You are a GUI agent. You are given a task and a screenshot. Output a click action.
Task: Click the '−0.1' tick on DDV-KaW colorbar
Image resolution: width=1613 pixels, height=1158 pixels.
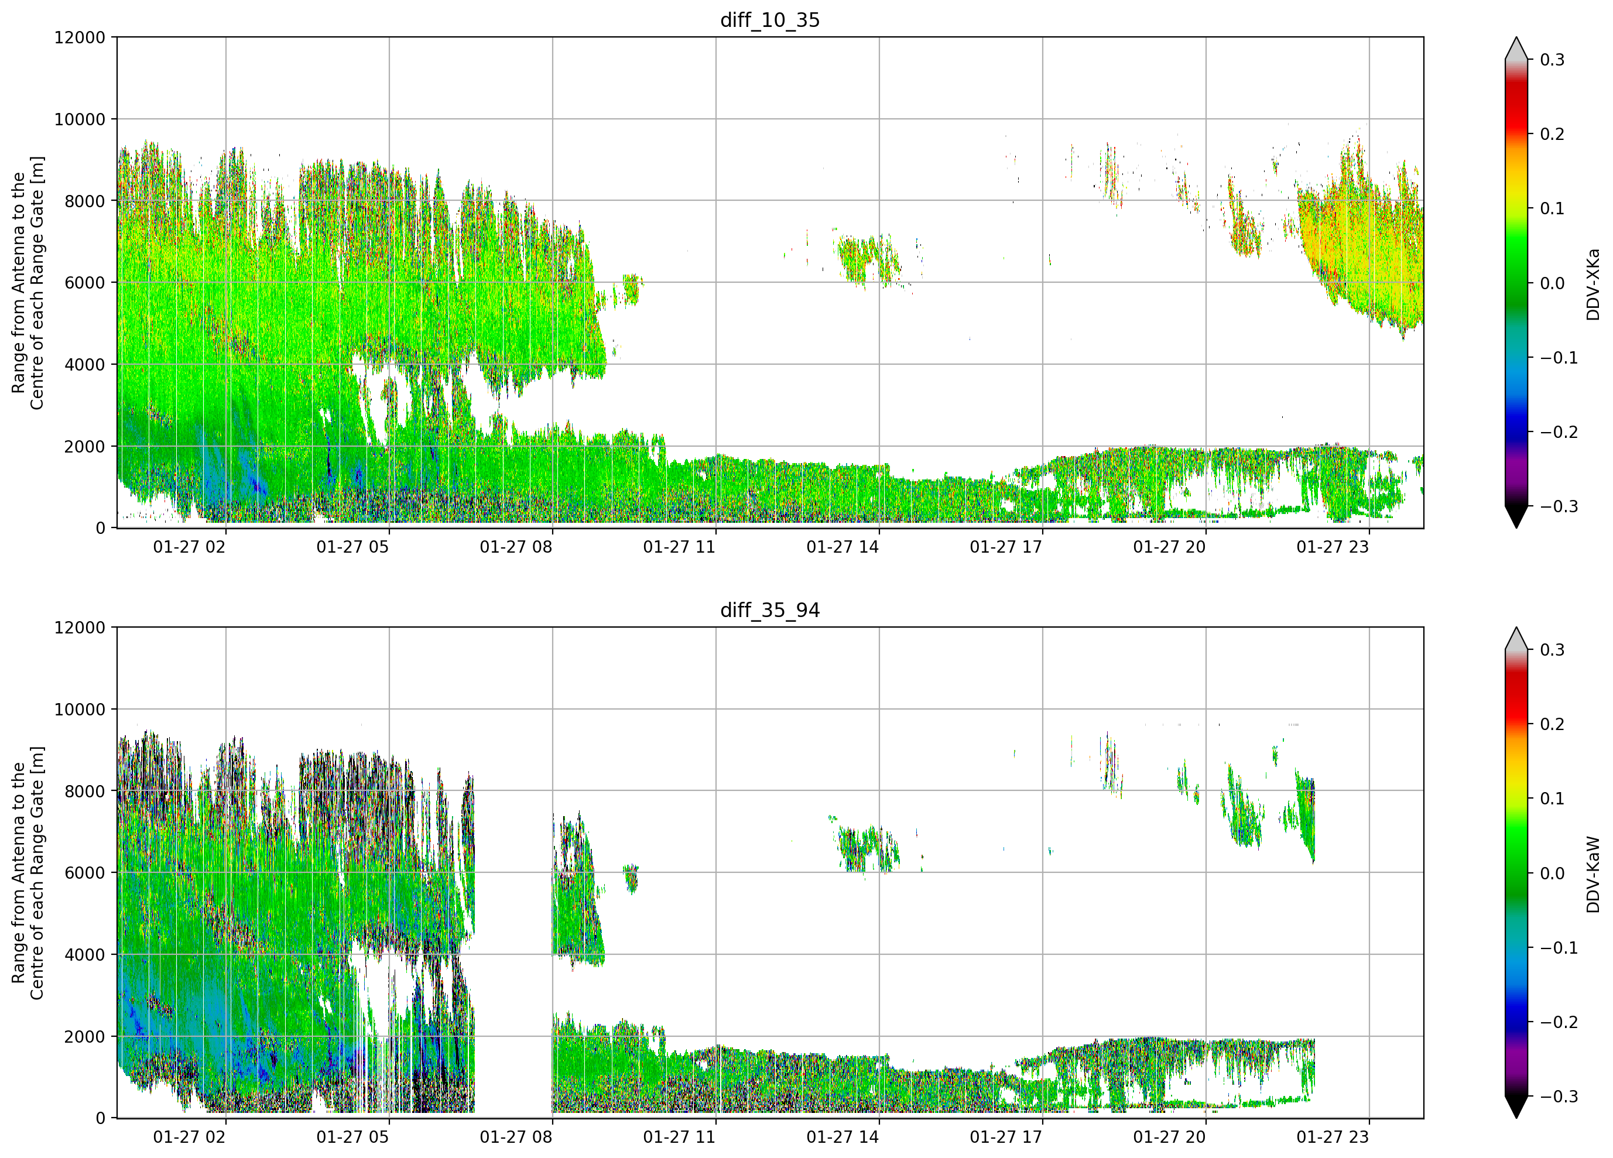tap(1559, 948)
